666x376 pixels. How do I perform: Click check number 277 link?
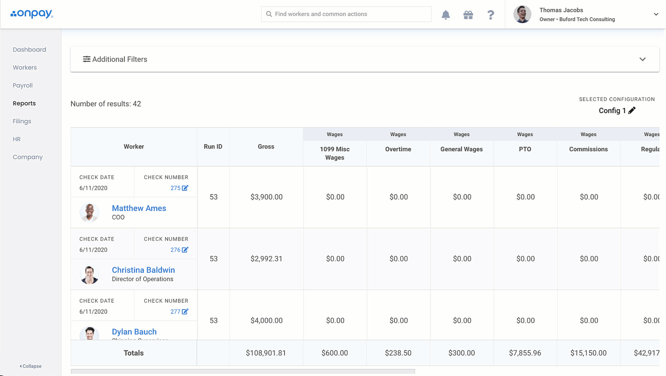click(x=175, y=312)
